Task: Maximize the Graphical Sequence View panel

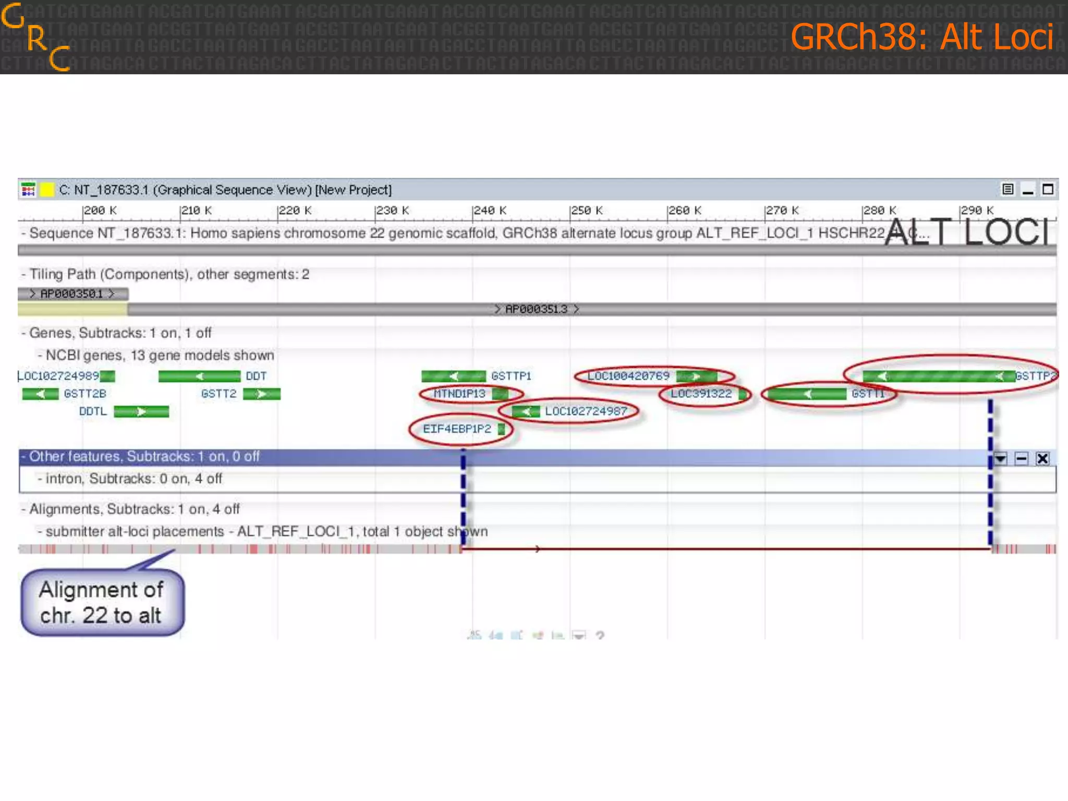Action: click(x=1048, y=189)
